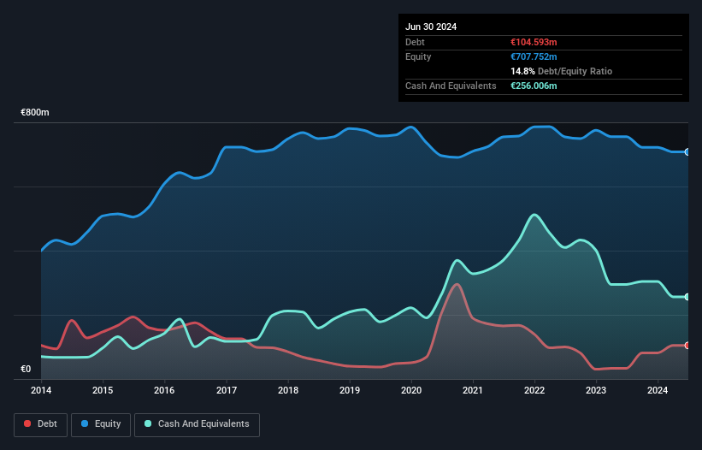Click the 2023 x-axis label

click(596, 390)
